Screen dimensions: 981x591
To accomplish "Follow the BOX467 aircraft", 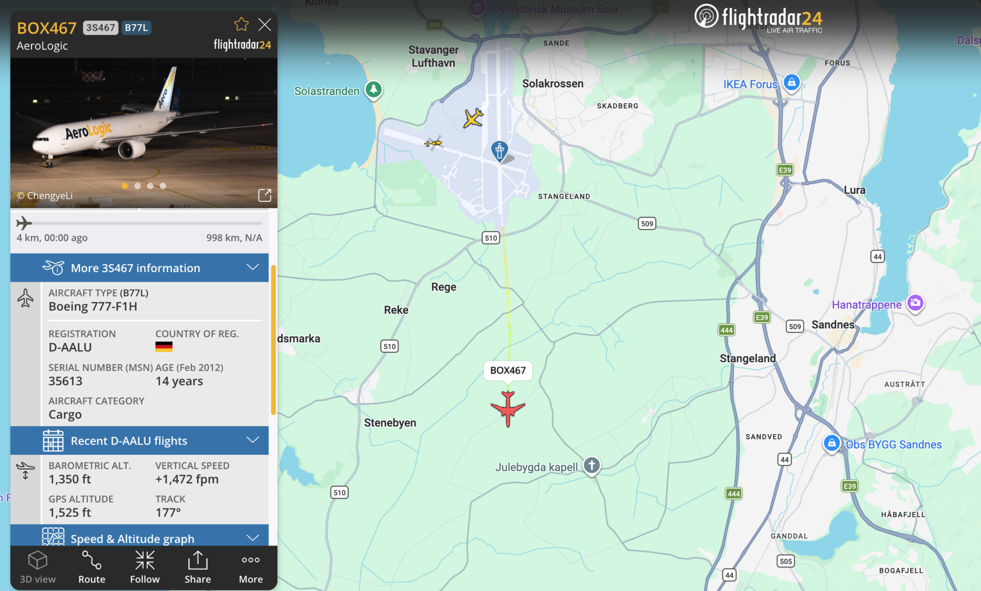I will [145, 567].
